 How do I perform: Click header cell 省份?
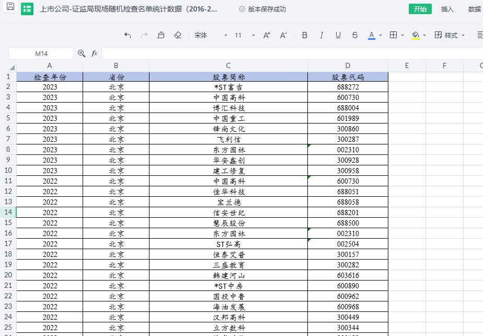pyautogui.click(x=116, y=77)
